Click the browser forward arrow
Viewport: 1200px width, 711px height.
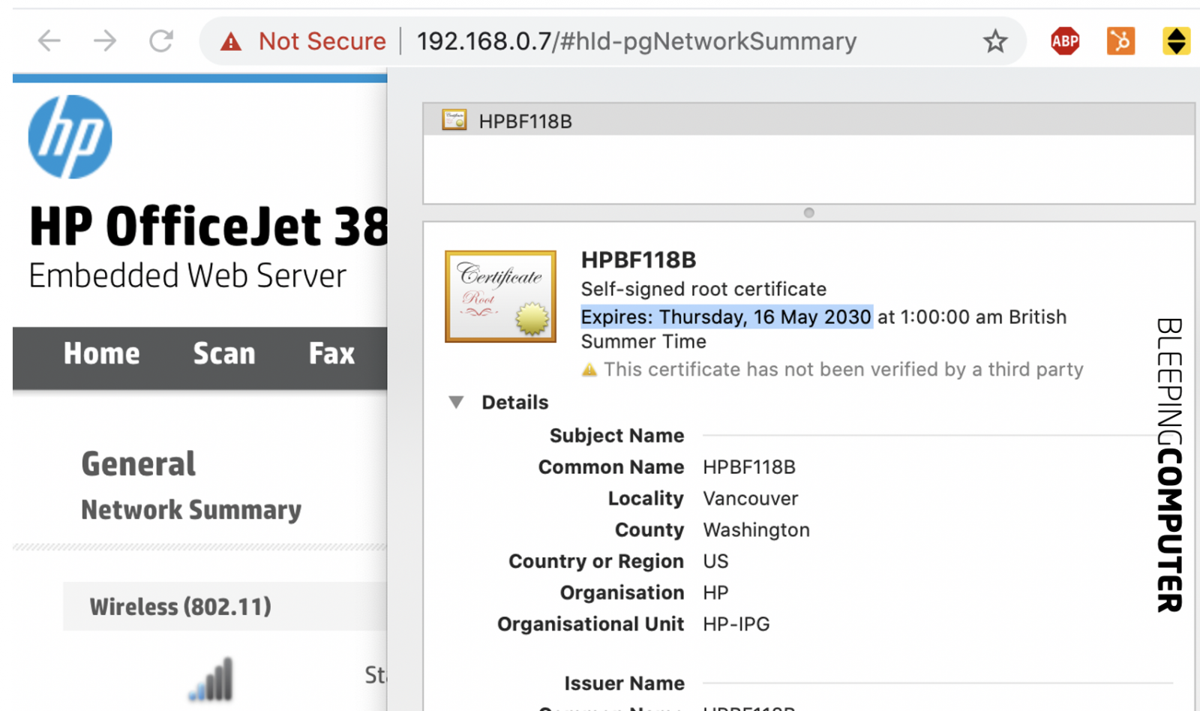point(105,41)
